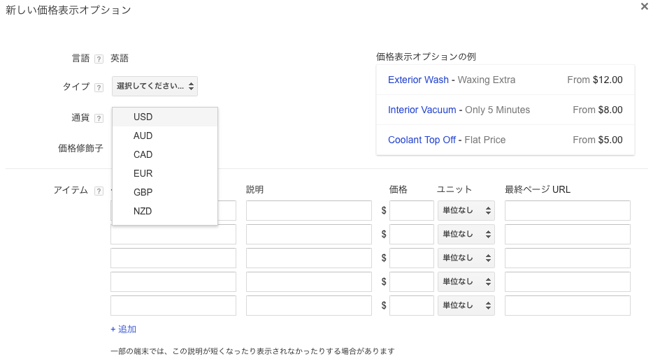Open first row 単位なし unit dropdown

tap(466, 210)
